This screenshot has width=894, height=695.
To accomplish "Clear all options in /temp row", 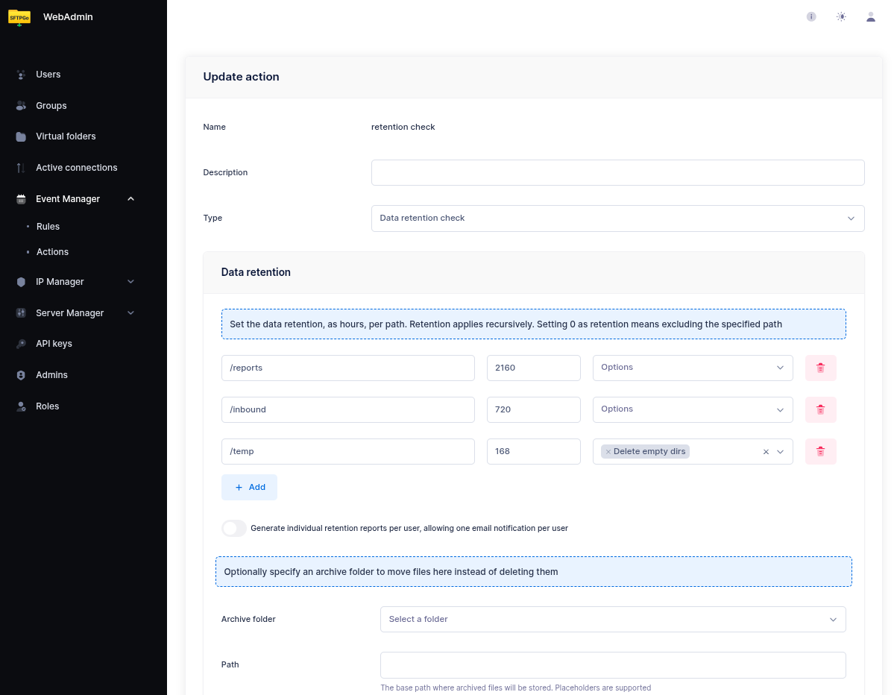I will point(766,452).
